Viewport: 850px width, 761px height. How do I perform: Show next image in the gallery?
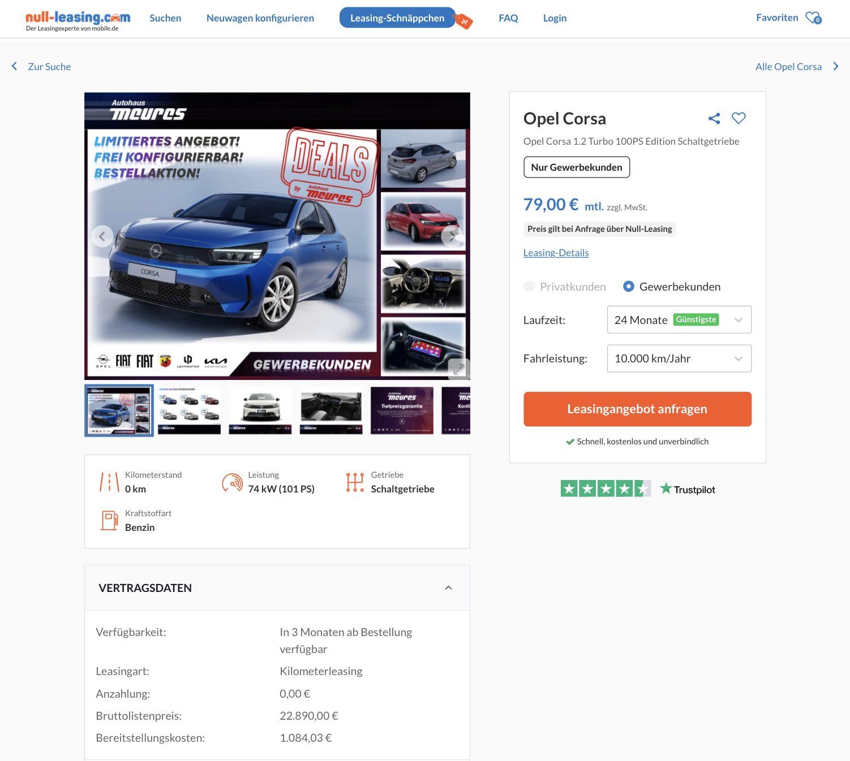[x=452, y=236]
